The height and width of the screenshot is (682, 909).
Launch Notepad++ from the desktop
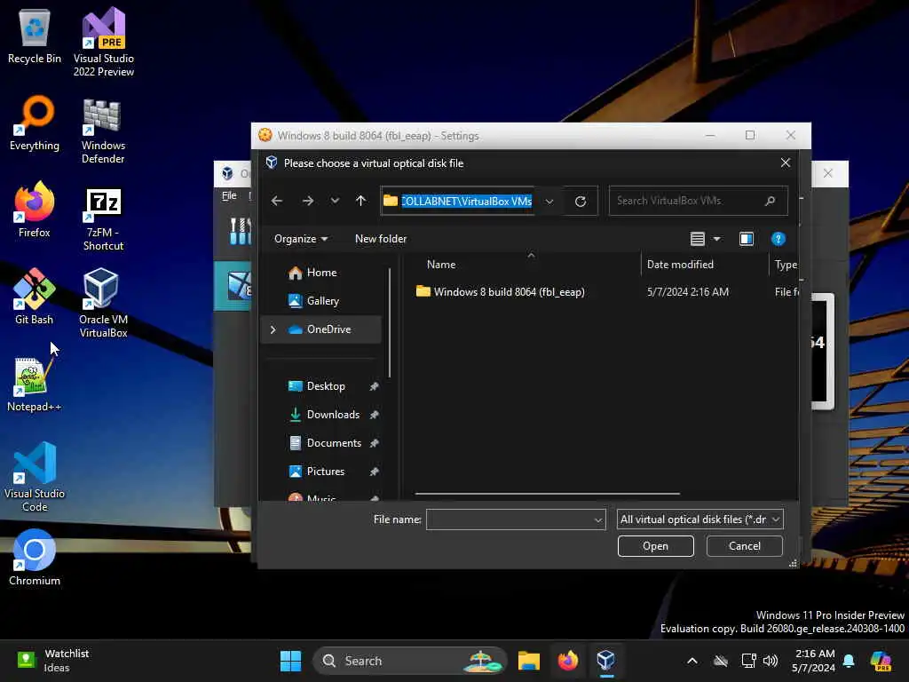point(35,384)
